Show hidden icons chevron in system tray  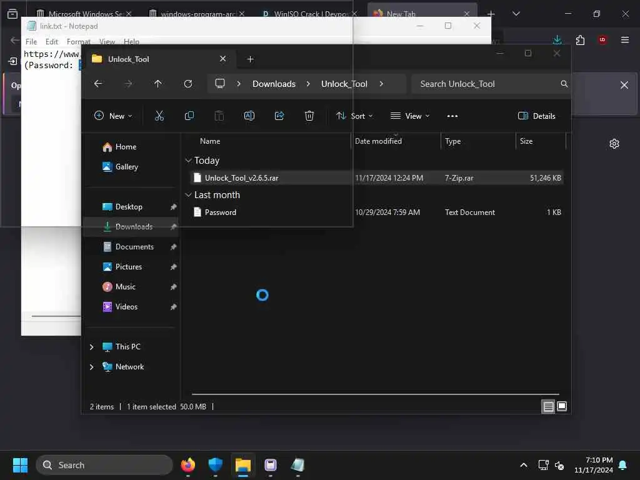523,465
